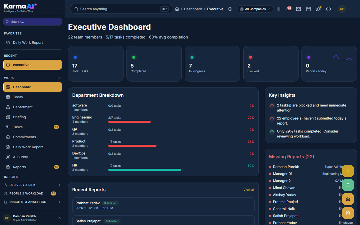Click the Reports Today card
Viewport: 360px width, 225px height.
point(329,64)
